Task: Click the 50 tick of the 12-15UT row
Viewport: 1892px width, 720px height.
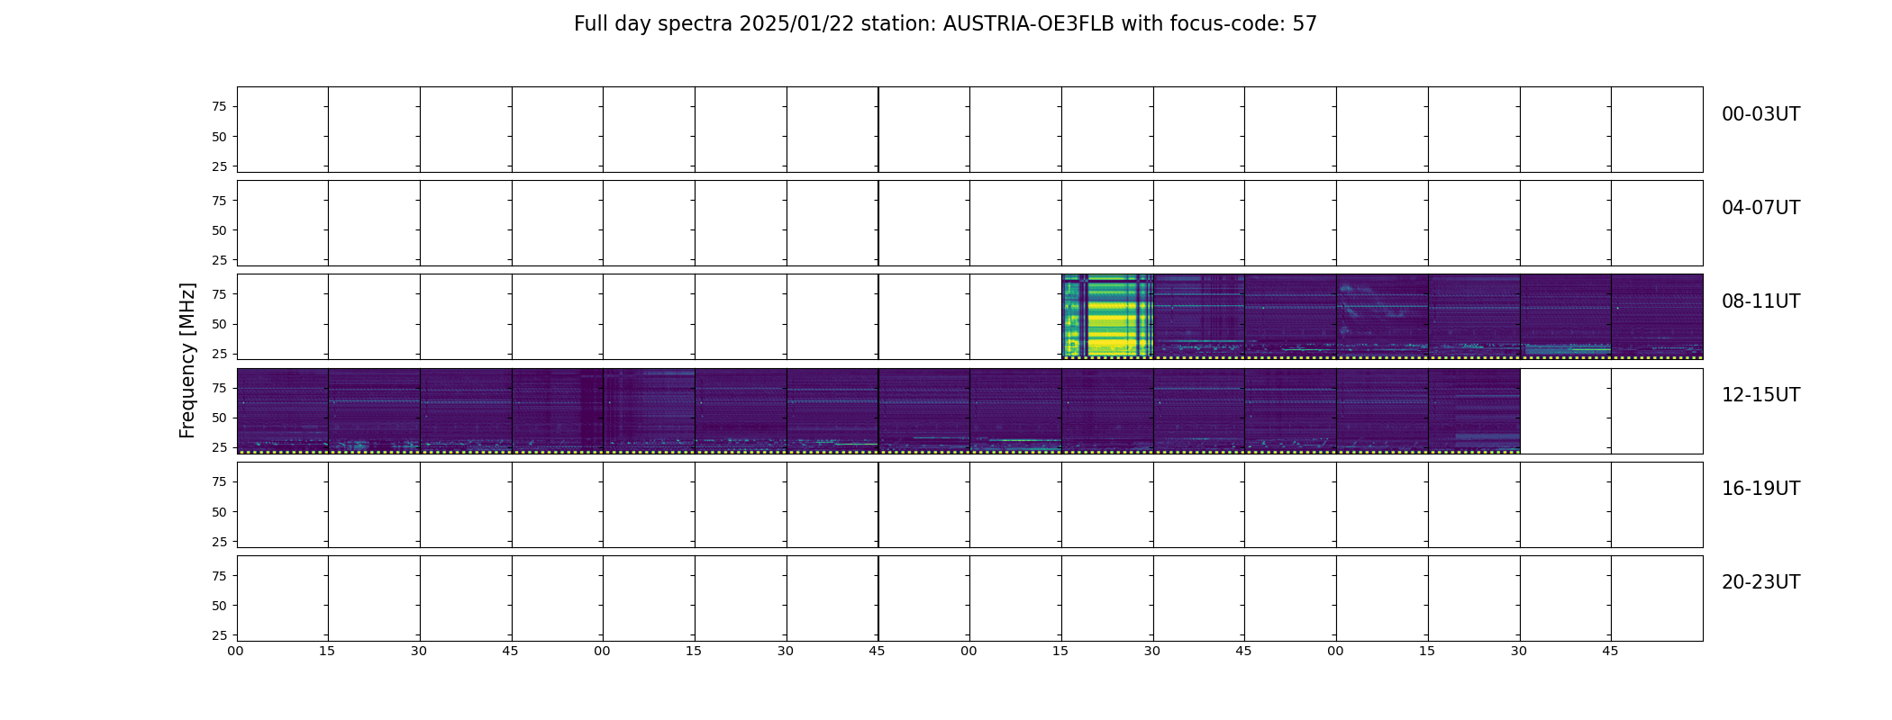Action: (x=219, y=418)
